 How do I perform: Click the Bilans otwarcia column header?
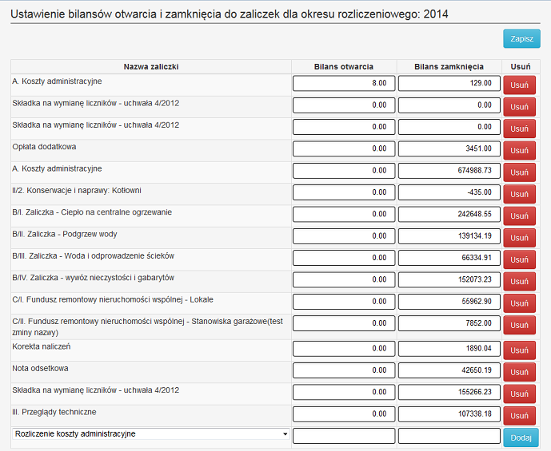click(x=344, y=66)
